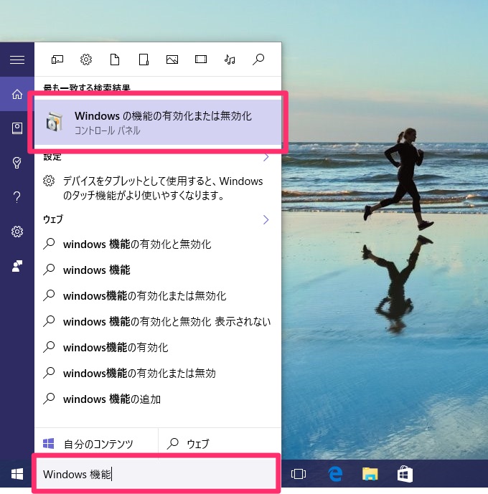
Task: Open the Windows Store from taskbar
Action: click(x=405, y=474)
